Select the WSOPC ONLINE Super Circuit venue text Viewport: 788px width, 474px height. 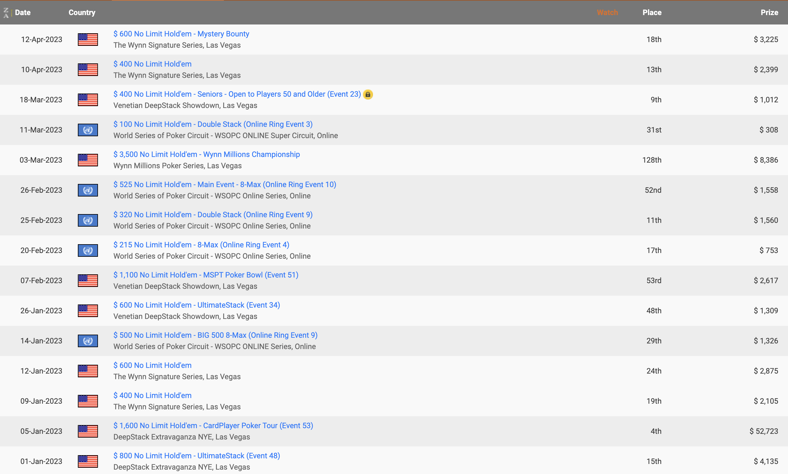[225, 136]
